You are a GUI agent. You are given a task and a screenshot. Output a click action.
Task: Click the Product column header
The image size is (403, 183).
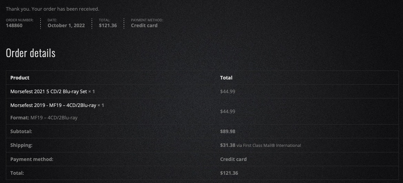(20, 78)
